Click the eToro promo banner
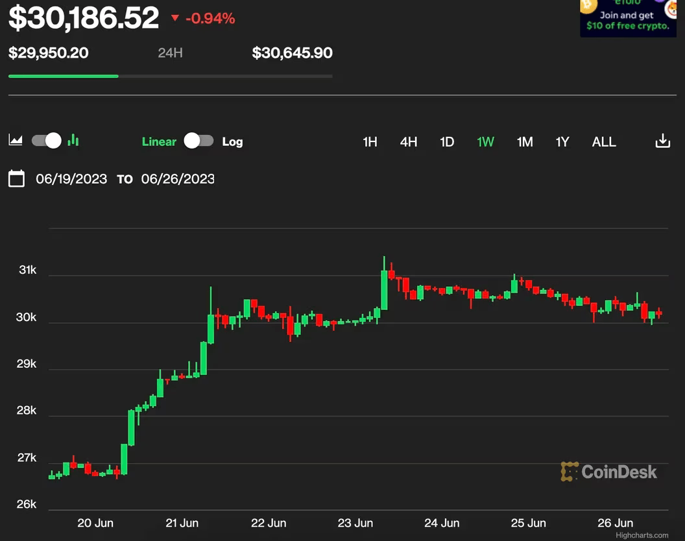The width and height of the screenshot is (685, 541). 627,18
